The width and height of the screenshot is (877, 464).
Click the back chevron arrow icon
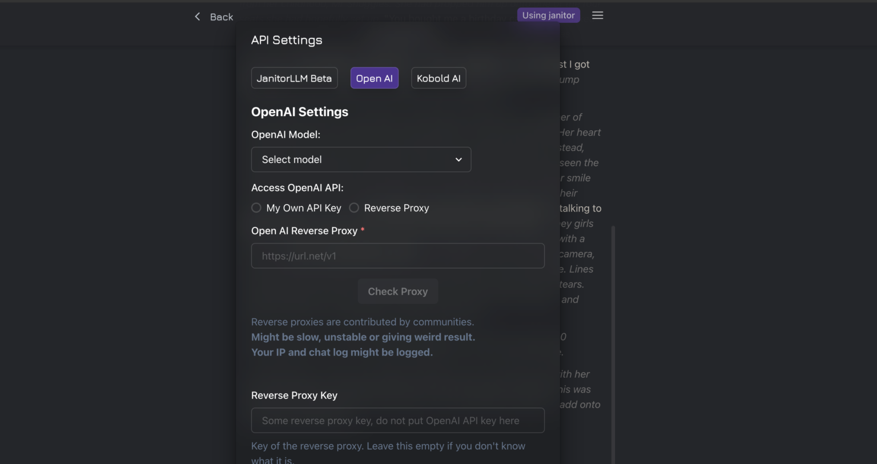[198, 17]
